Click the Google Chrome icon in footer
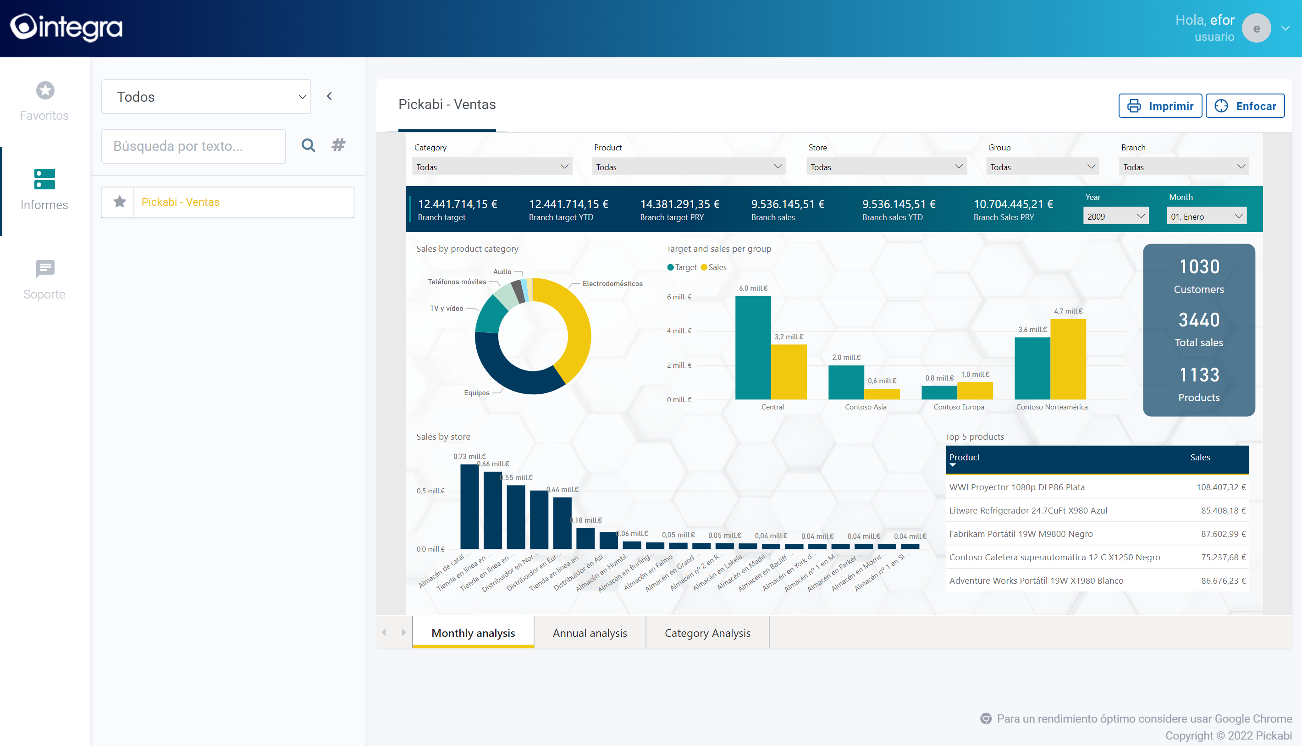 (986, 718)
